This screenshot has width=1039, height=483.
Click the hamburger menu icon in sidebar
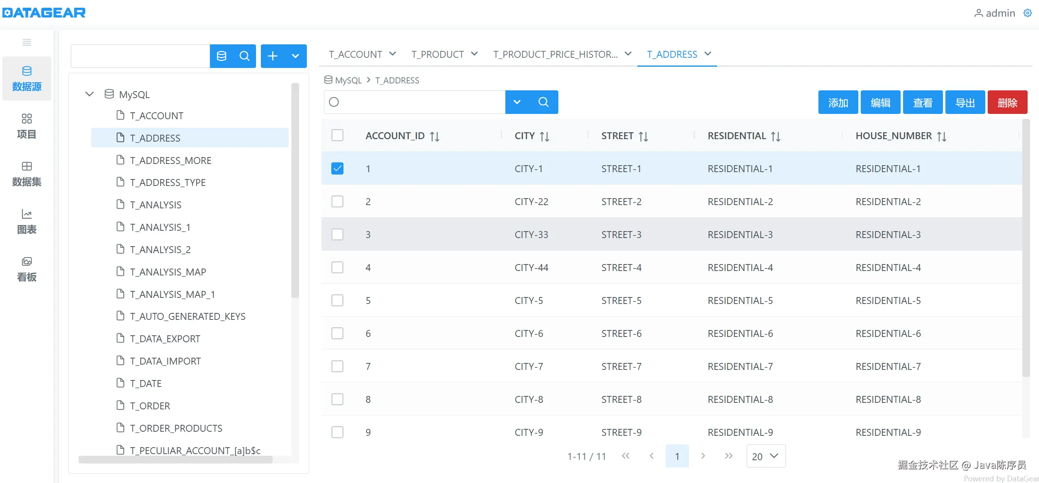click(x=27, y=42)
